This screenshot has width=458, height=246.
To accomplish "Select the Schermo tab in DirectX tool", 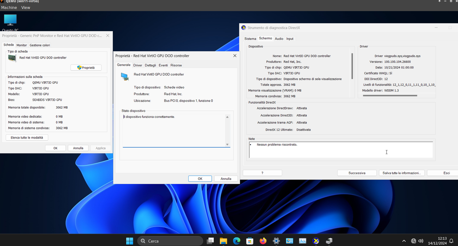I will 265,38.
